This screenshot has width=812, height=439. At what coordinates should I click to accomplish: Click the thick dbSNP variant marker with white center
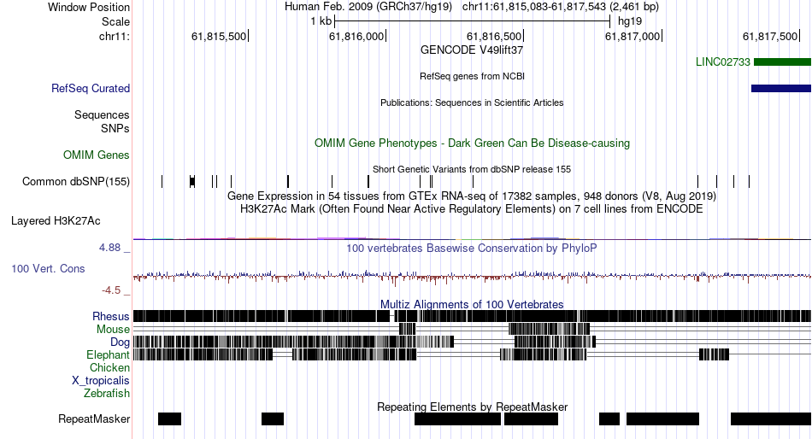[x=192, y=181]
